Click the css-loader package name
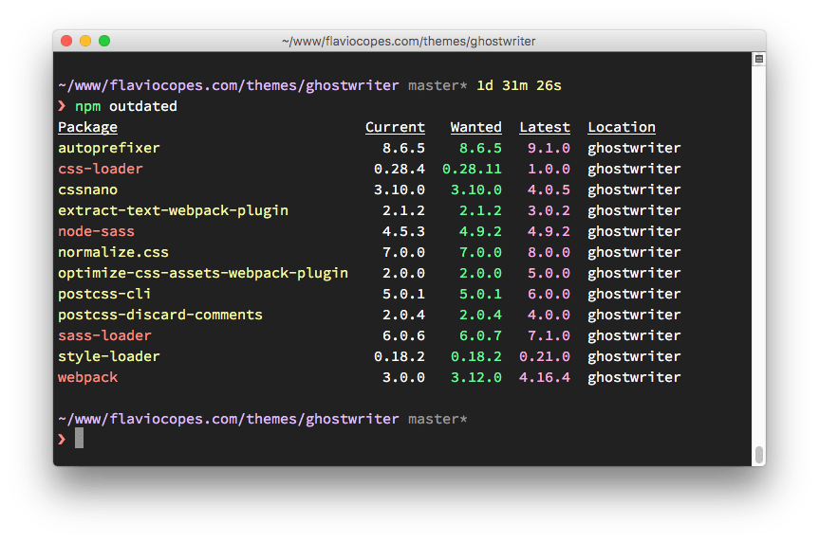 (100, 169)
